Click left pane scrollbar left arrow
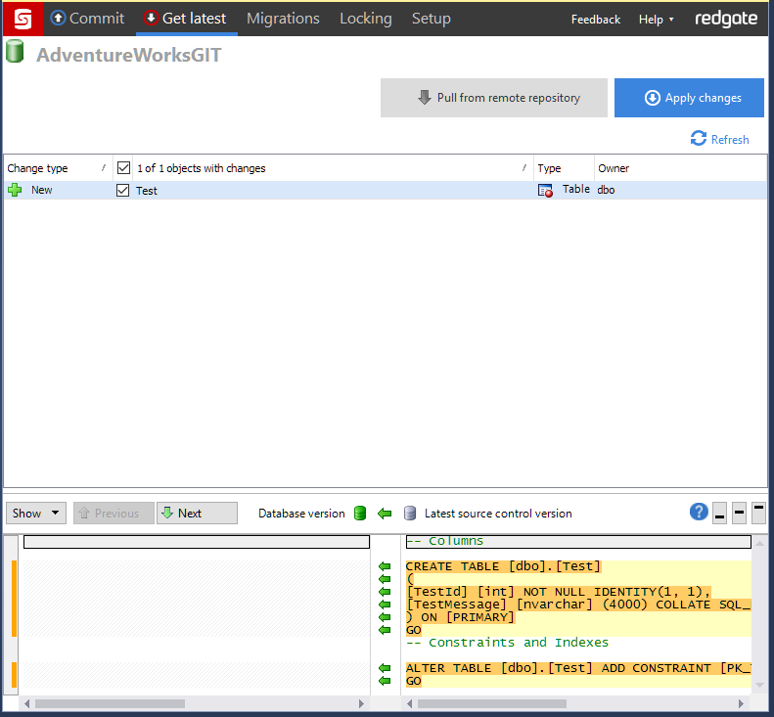The height and width of the screenshot is (717, 774). [26, 703]
